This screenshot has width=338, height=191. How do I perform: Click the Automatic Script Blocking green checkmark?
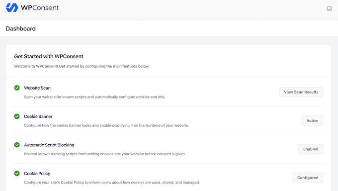pyautogui.click(x=17, y=145)
